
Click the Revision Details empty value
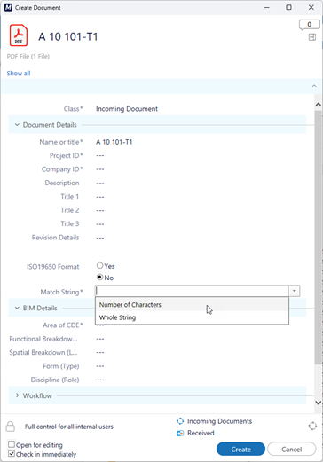100,238
